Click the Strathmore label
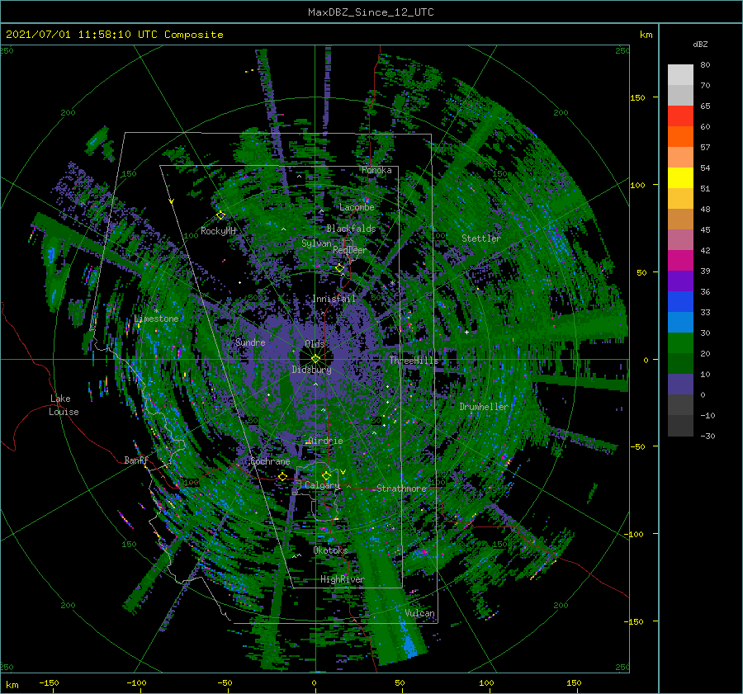743x694 pixels. [x=401, y=489]
